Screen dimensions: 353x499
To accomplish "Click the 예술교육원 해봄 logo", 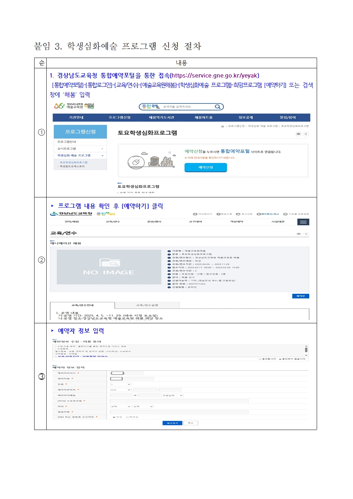I will pos(74,106).
